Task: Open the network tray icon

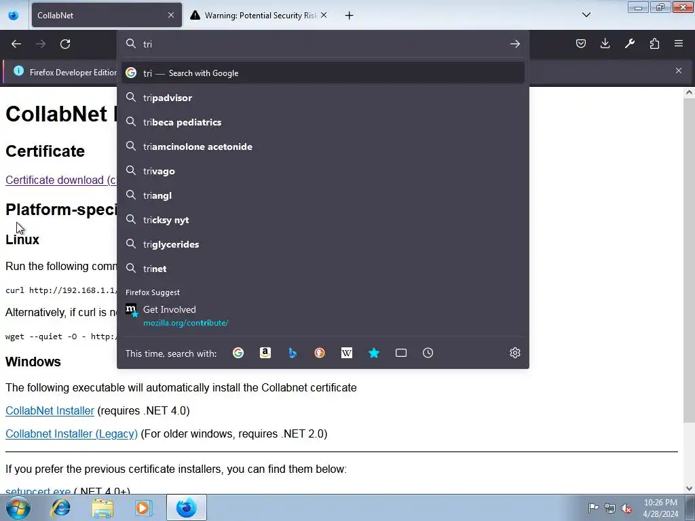Action: click(x=610, y=508)
